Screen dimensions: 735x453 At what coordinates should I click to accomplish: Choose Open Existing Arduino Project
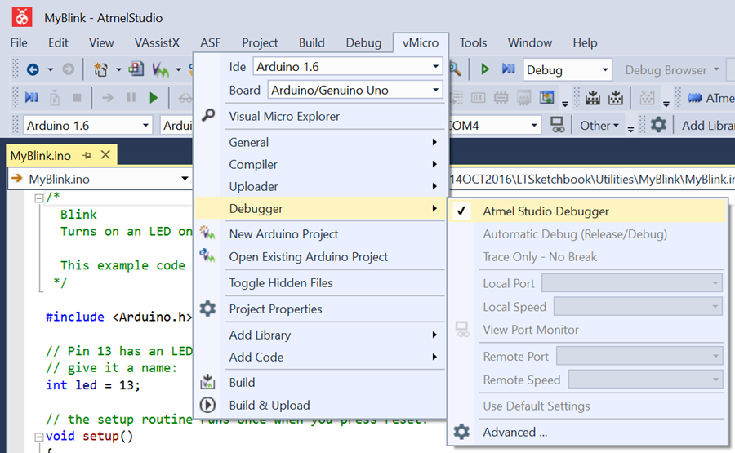click(309, 257)
